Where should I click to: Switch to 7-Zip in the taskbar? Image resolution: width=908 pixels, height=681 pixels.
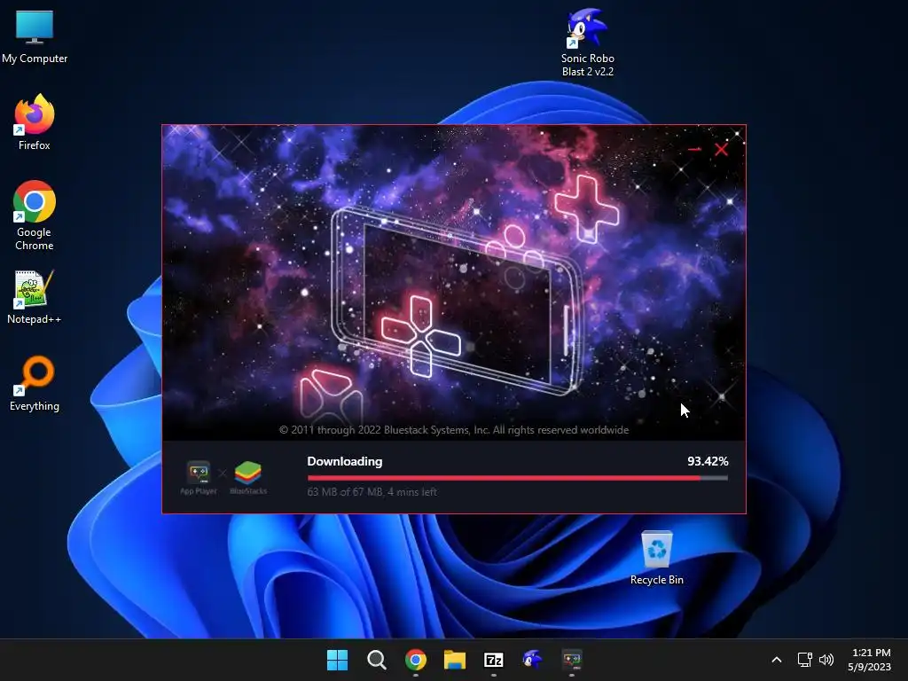493,660
